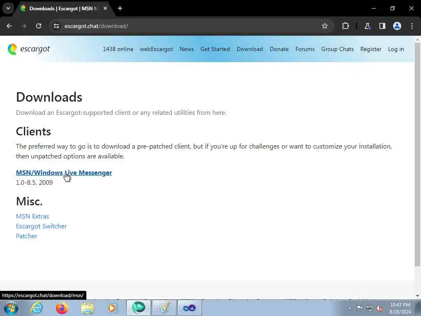Open the Escargot Switcher link
Screen dimensions: 421x316
click(42, 226)
